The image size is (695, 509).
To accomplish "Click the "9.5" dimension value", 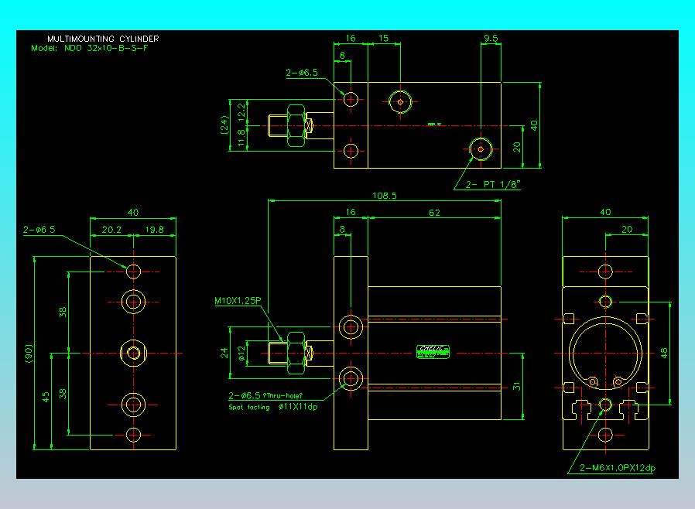I will 491,38.
